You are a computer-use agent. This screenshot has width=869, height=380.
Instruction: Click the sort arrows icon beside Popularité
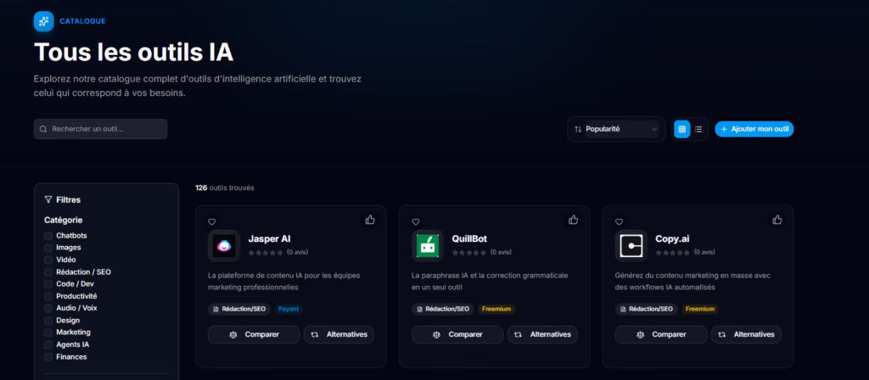pyautogui.click(x=578, y=129)
